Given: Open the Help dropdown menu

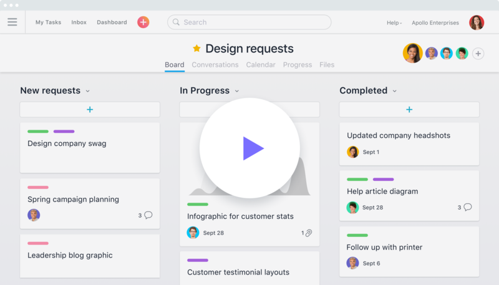Looking at the screenshot, I should (394, 22).
